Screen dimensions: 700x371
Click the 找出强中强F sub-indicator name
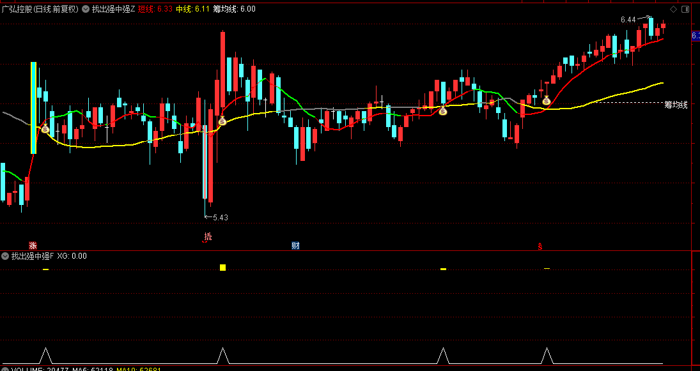[32, 256]
